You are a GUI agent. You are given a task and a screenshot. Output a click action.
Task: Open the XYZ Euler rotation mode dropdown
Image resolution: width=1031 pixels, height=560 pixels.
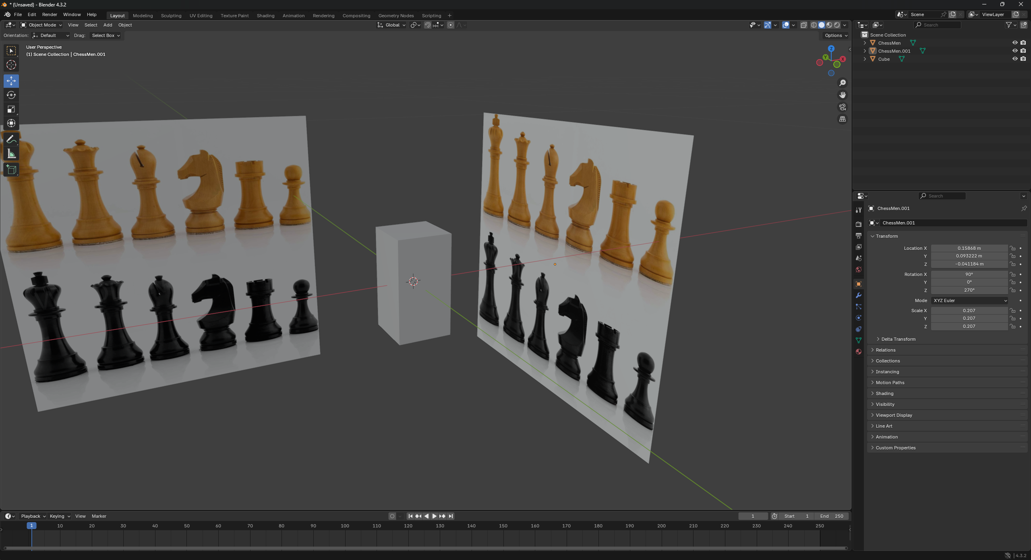[969, 301]
